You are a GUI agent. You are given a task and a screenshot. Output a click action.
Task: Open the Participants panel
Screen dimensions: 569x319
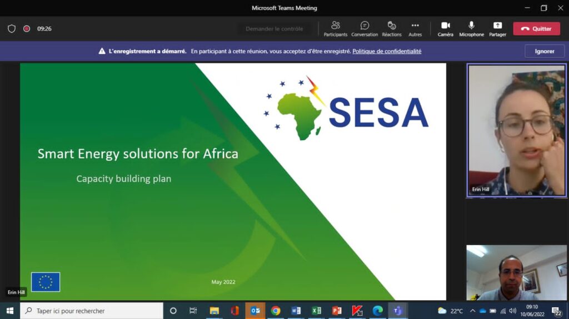(x=335, y=28)
